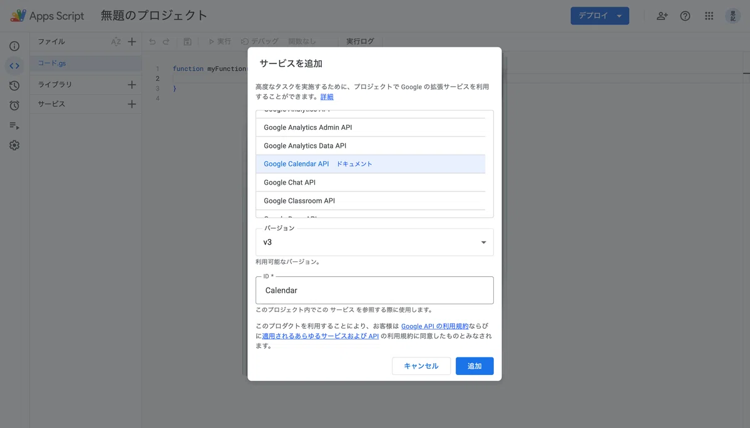Click the サービス section label in sidebar
Viewport: 750px width, 428px height.
pyautogui.click(x=51, y=104)
